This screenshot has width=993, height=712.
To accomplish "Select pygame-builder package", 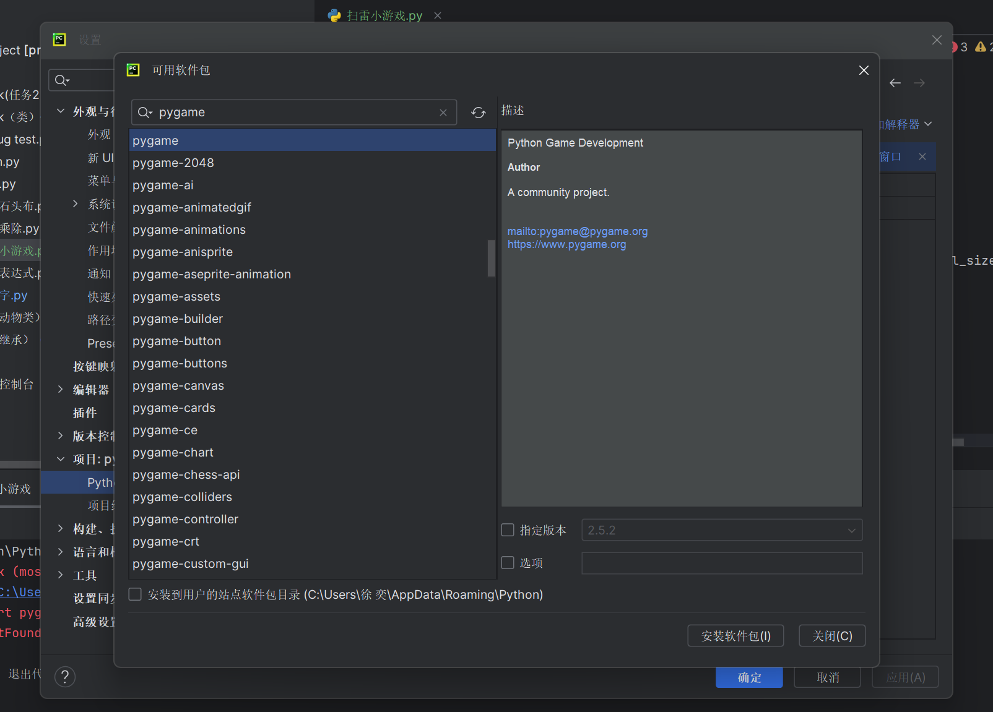I will 313,319.
